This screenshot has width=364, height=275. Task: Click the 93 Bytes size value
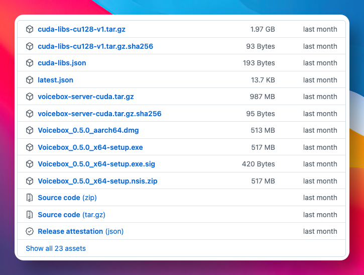261,46
